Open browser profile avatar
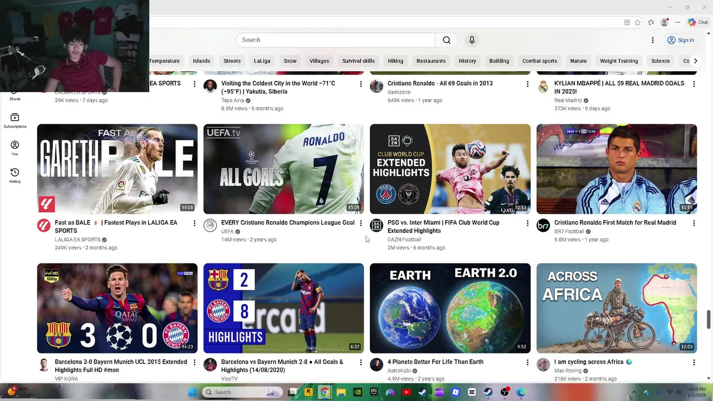The width and height of the screenshot is (713, 401). click(664, 22)
